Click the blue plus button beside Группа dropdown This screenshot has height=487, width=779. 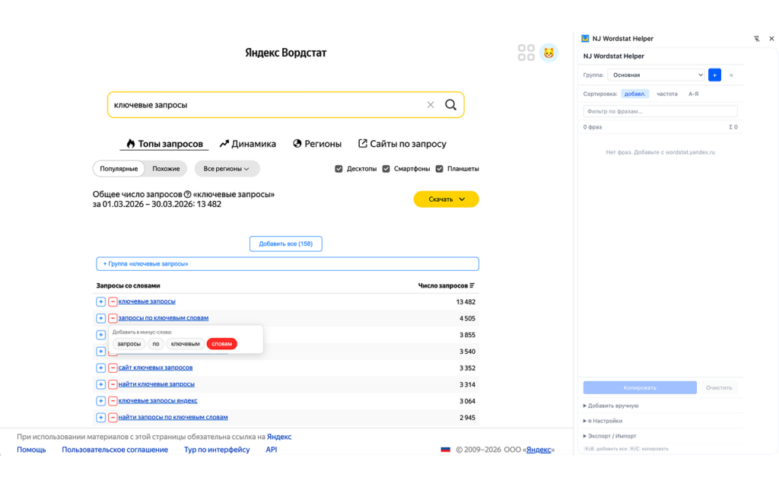(x=714, y=75)
